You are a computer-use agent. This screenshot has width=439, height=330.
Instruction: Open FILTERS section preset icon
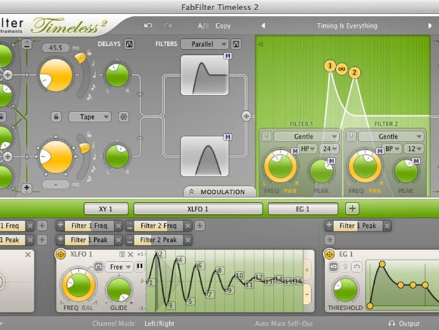(x=236, y=44)
